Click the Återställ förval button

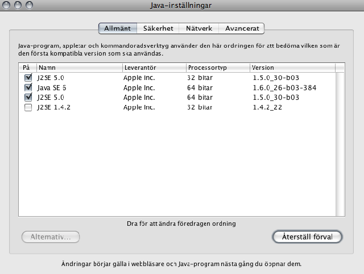(307, 237)
